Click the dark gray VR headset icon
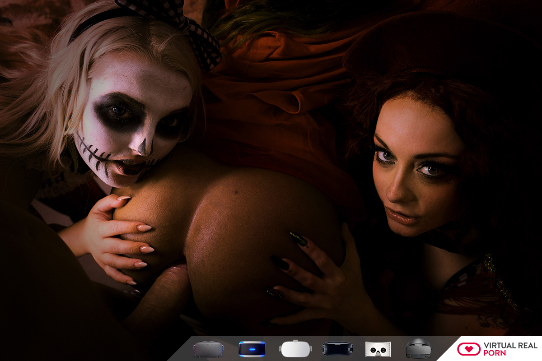This screenshot has width=542, height=361. tap(208, 349)
